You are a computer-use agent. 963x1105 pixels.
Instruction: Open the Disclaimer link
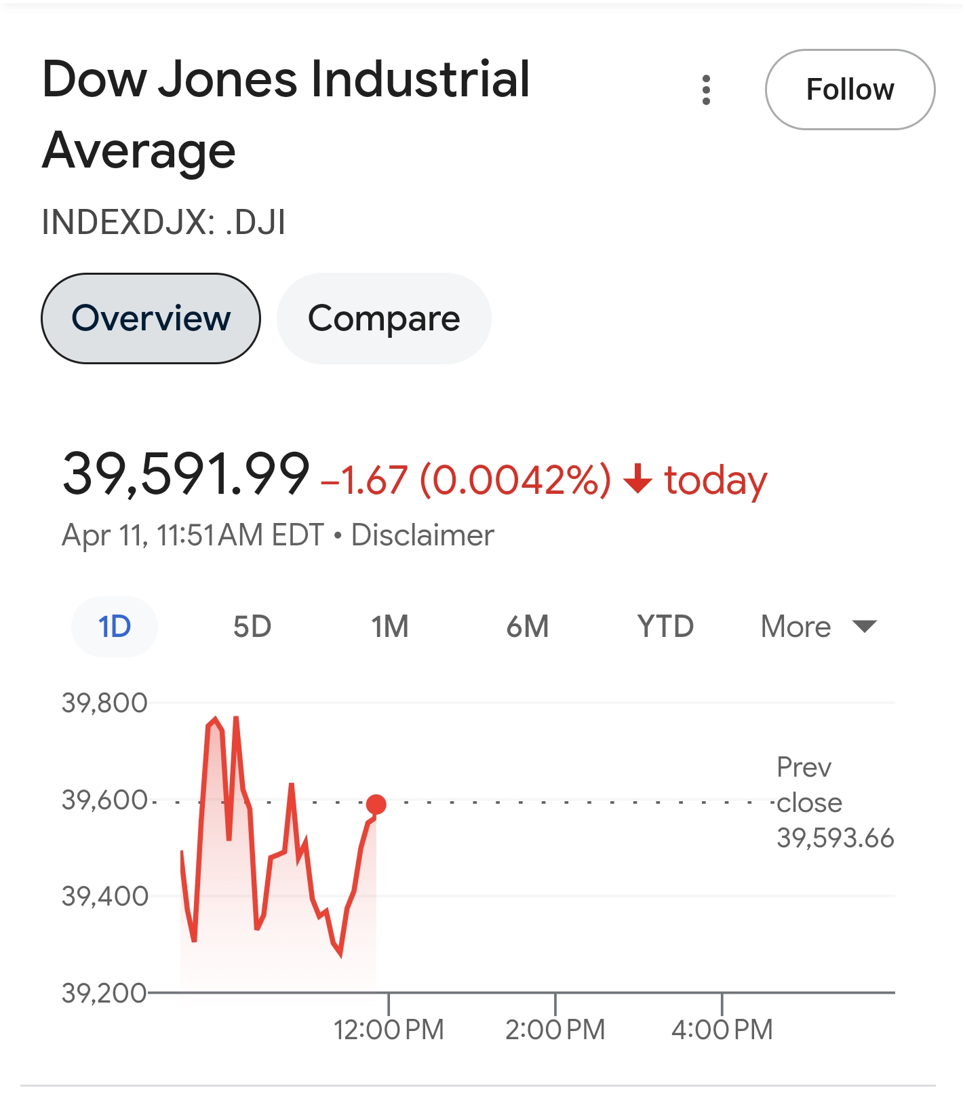[422, 535]
